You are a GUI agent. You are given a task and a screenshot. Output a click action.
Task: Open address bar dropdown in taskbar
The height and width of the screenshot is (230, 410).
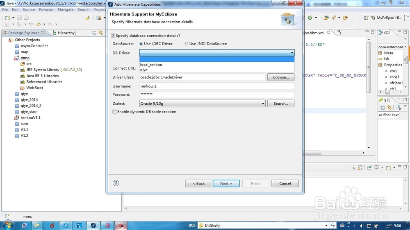(x=326, y=225)
